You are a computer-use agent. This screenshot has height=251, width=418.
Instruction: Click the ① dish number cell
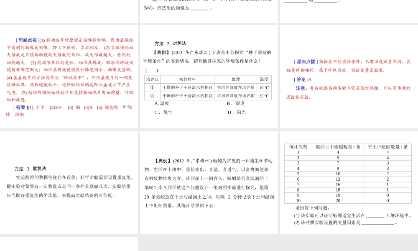[x=153, y=87]
